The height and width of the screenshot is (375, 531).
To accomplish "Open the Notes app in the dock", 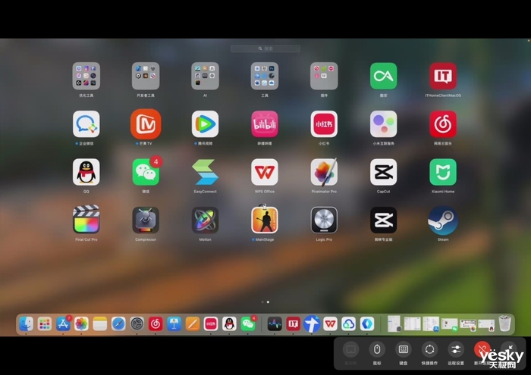I will tap(100, 324).
